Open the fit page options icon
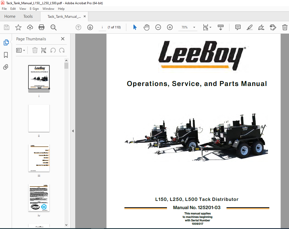 [x=207, y=27]
